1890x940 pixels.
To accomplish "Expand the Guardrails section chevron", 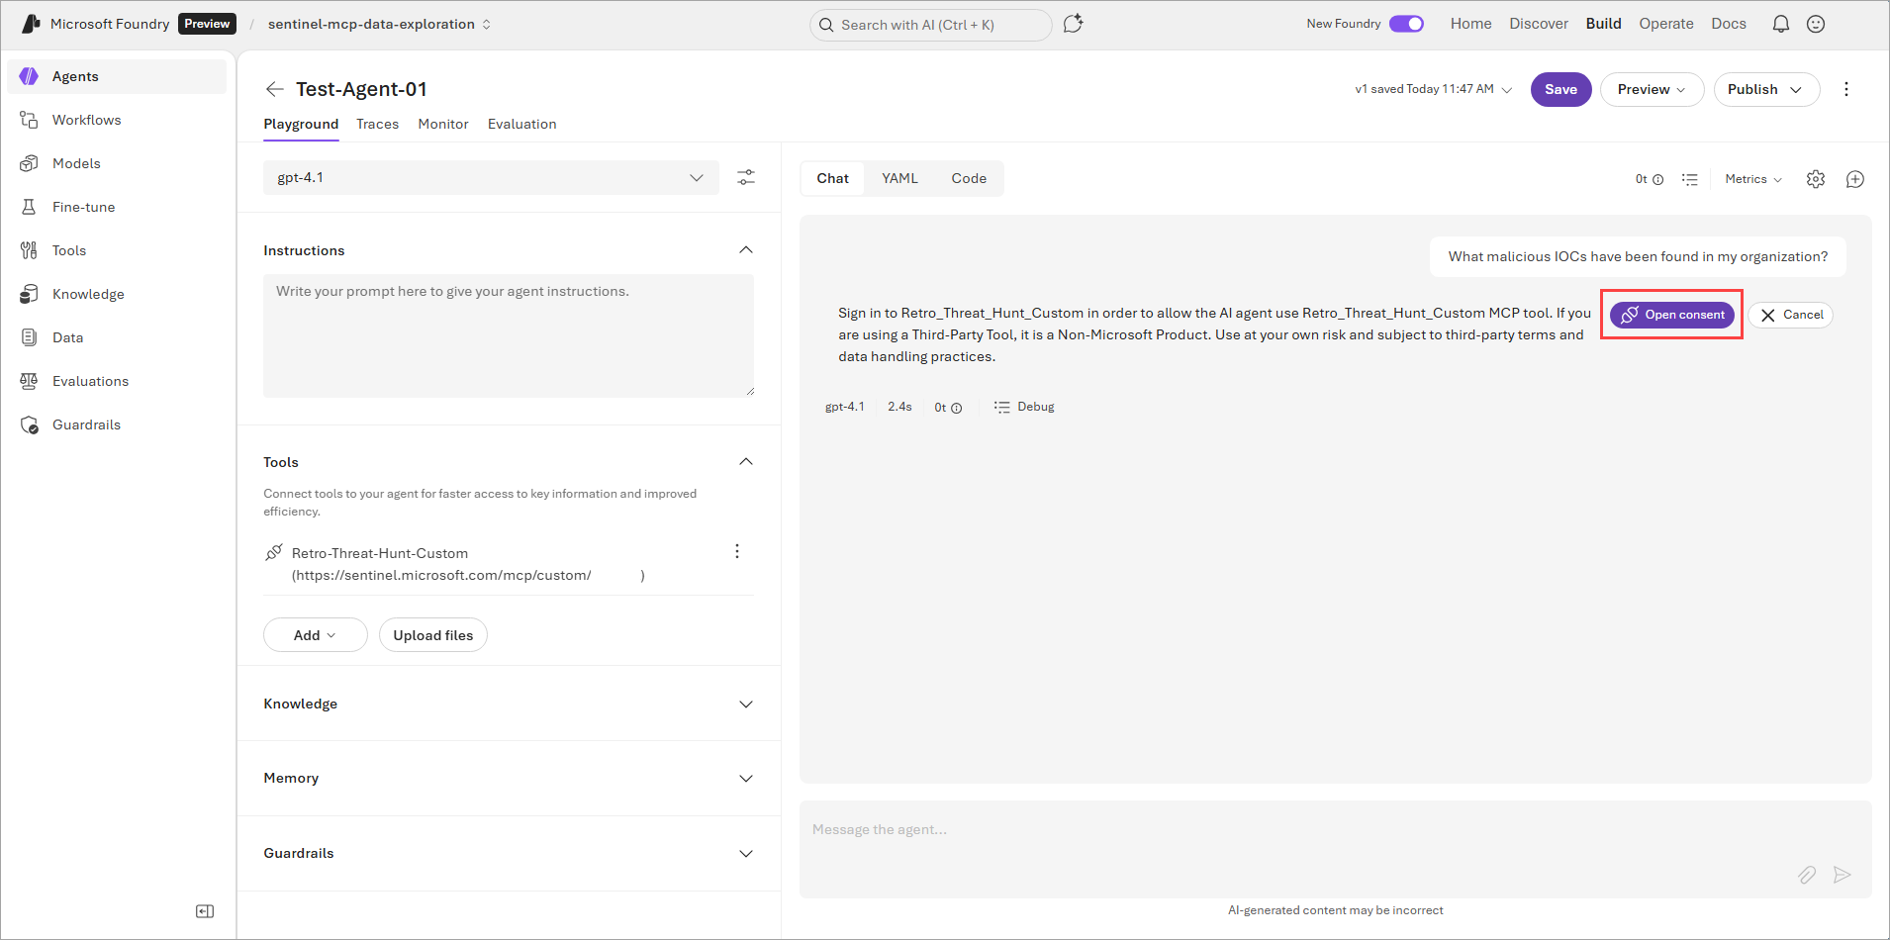I will click(x=746, y=854).
